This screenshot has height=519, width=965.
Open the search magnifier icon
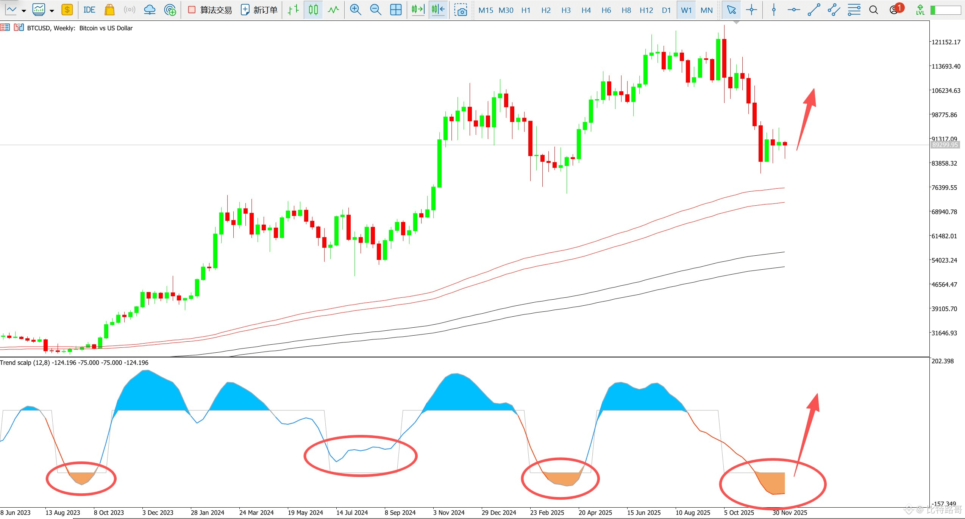[x=873, y=10]
